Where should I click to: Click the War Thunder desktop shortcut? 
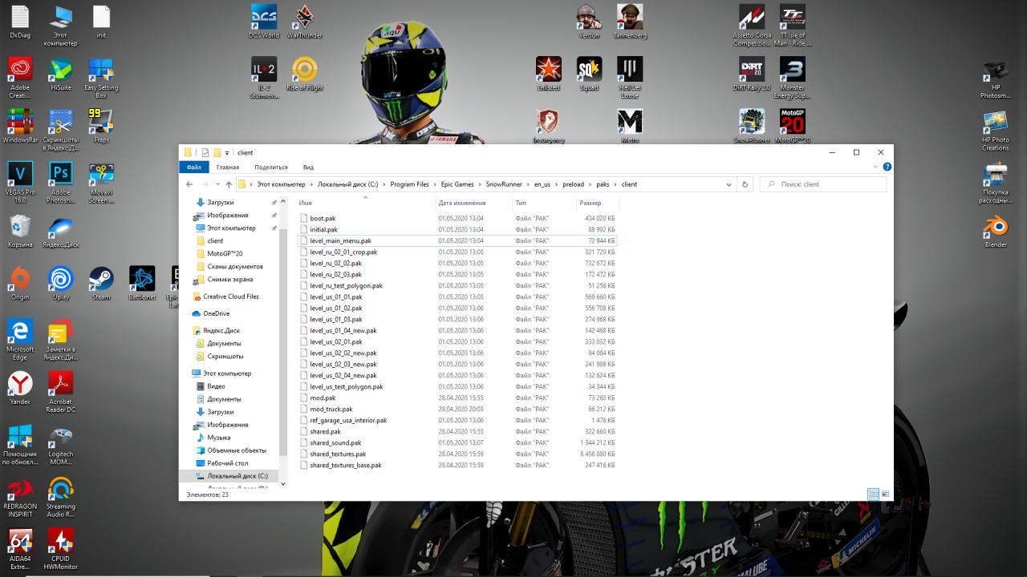click(304, 18)
